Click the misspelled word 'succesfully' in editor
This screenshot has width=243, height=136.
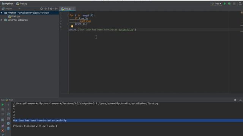(126, 29)
